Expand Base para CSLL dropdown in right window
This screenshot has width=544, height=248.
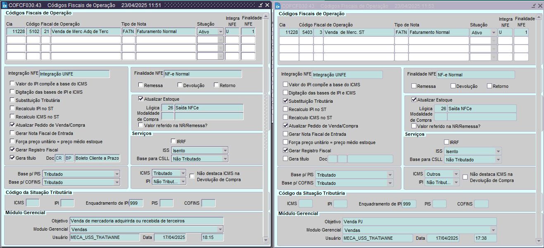click(x=499, y=160)
